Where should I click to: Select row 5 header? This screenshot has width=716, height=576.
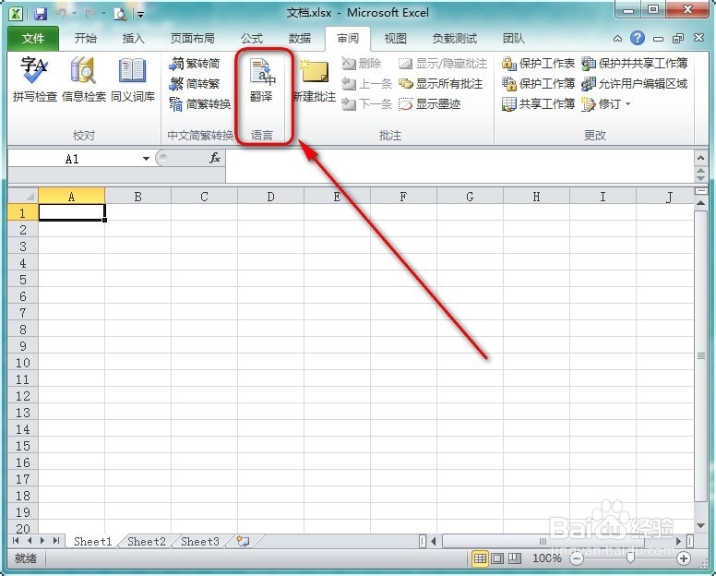coord(23,280)
